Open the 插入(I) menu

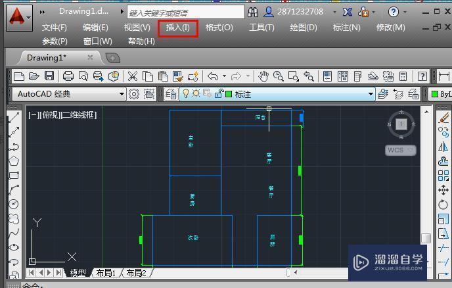tap(178, 28)
